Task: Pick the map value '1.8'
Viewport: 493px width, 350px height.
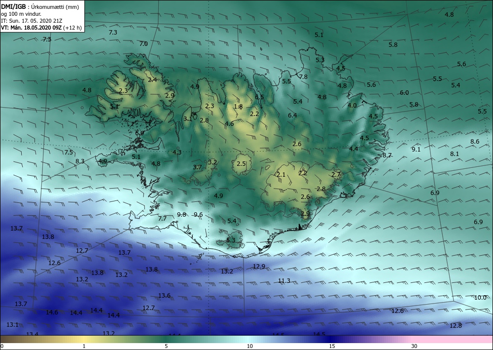Action: [x=238, y=107]
